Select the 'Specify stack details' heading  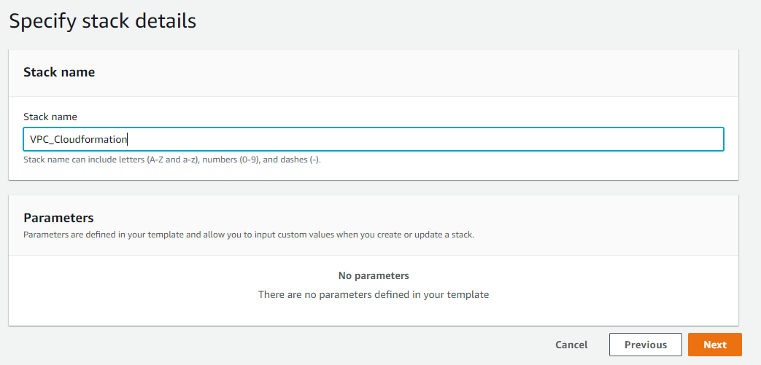pyautogui.click(x=102, y=21)
